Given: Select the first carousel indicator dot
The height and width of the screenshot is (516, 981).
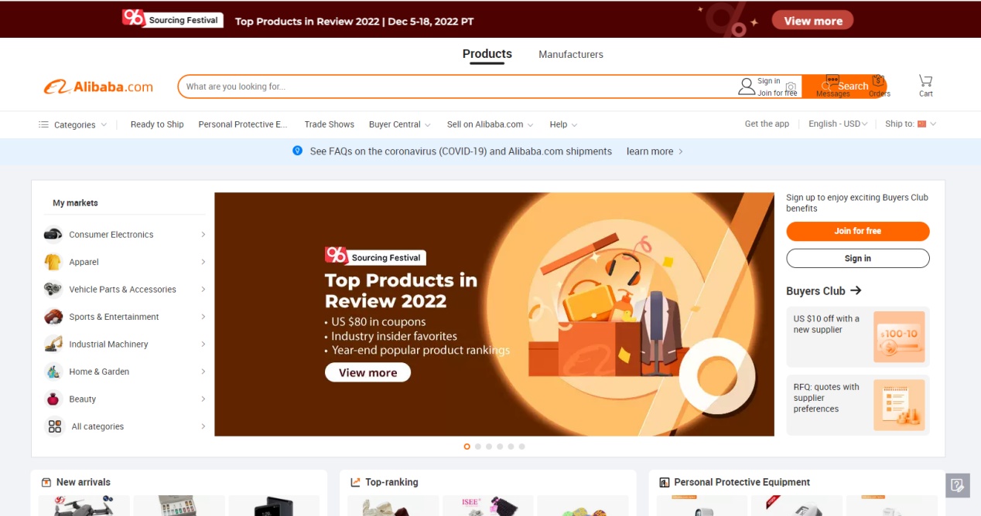Looking at the screenshot, I should coord(467,446).
